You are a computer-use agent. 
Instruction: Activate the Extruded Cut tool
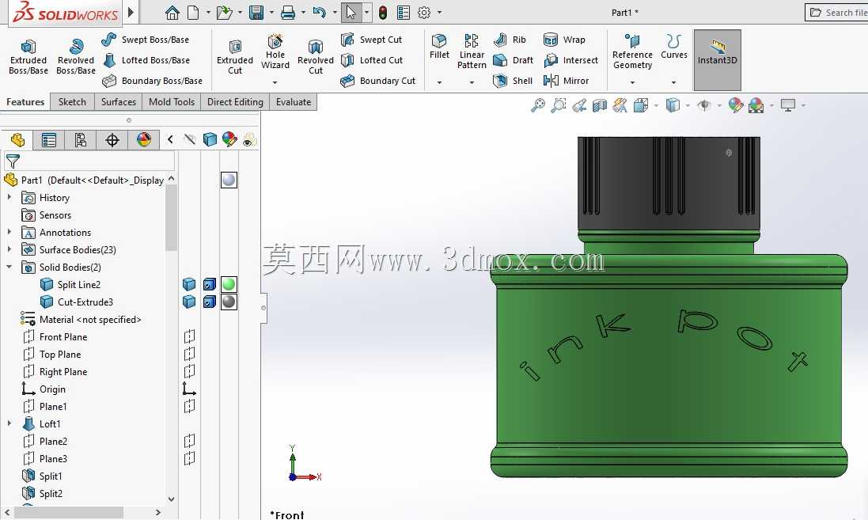[235, 56]
